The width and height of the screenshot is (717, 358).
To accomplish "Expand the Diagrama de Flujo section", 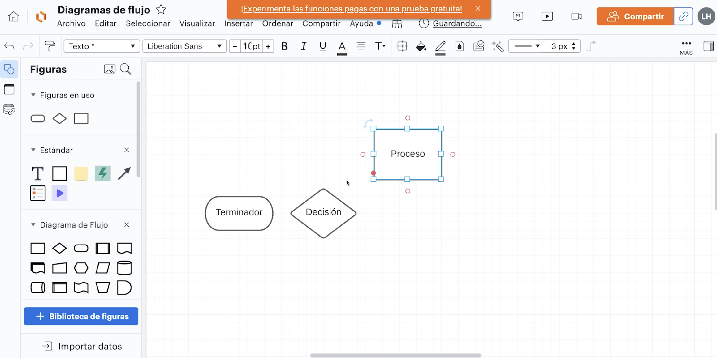I will (x=33, y=224).
